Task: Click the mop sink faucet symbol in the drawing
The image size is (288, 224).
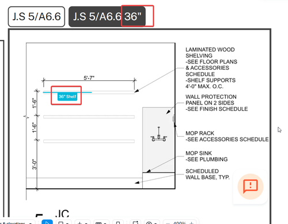Action: [x=158, y=135]
